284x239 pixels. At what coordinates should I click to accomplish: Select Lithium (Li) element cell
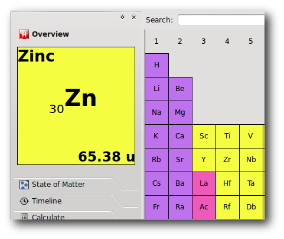point(156,89)
